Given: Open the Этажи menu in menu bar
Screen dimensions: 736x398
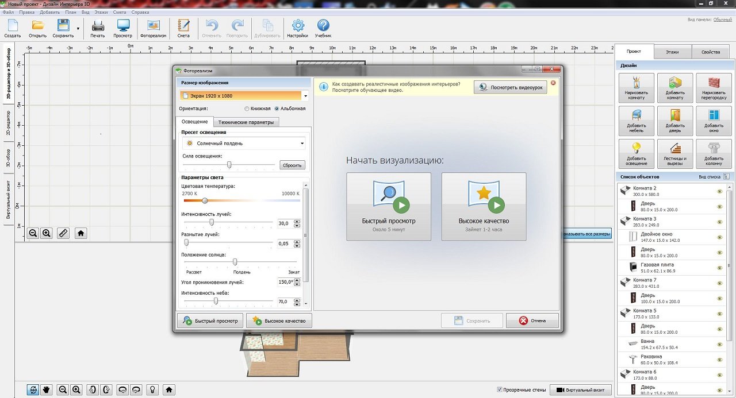Looking at the screenshot, I should coord(101,12).
